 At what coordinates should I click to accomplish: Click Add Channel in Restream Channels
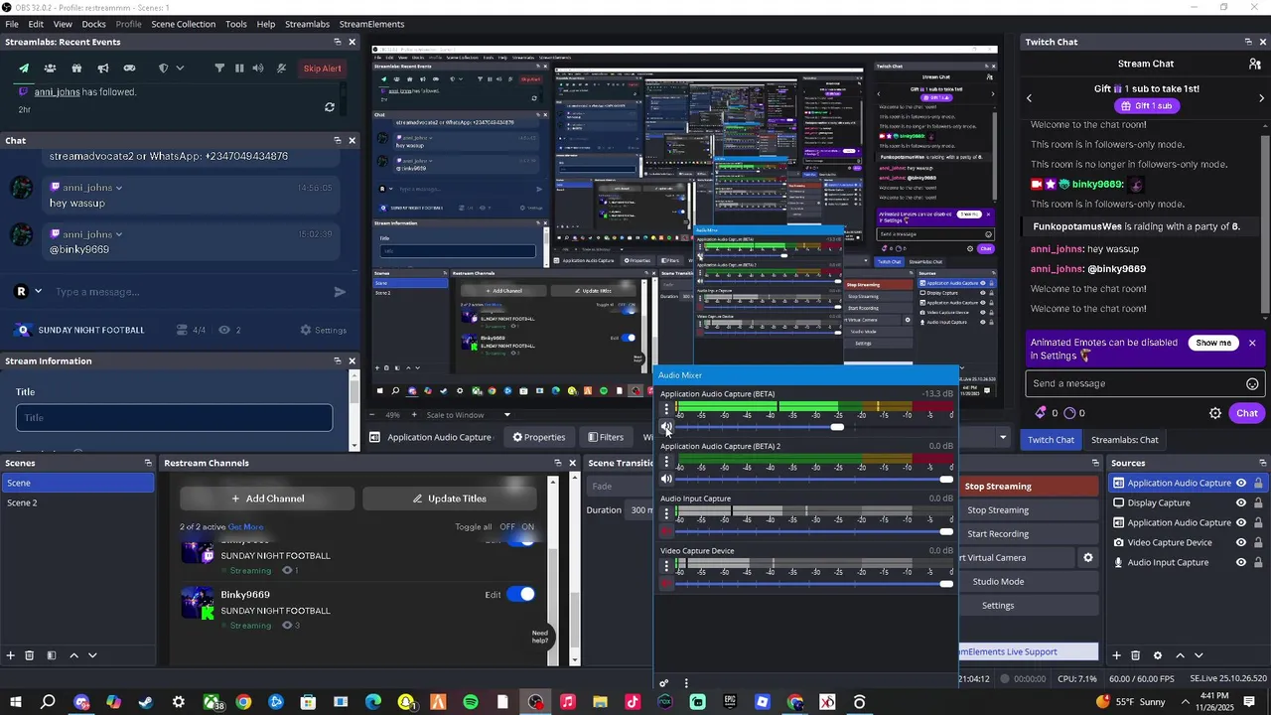(x=268, y=499)
